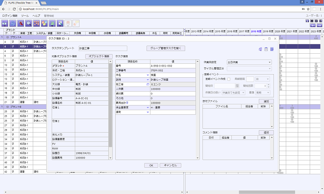The width and height of the screenshot is (324, 194).
Task: Open the ログイン情報 menu
Action: coord(10,16)
